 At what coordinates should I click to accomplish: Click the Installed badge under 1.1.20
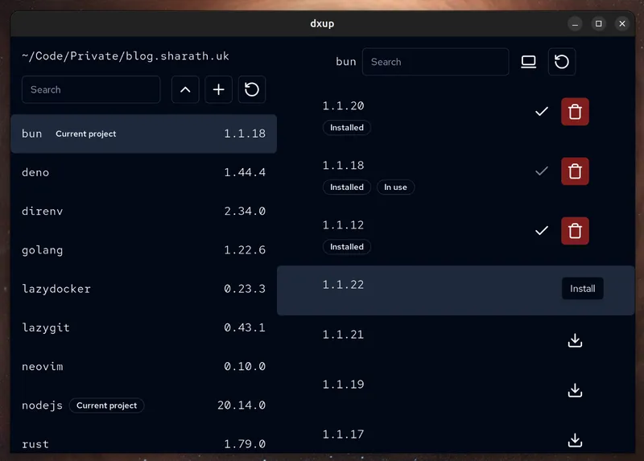tap(347, 128)
